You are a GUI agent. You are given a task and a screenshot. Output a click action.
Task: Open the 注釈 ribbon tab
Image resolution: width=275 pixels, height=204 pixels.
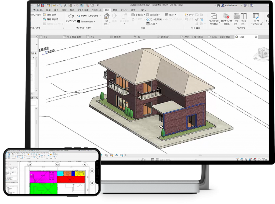64,10
